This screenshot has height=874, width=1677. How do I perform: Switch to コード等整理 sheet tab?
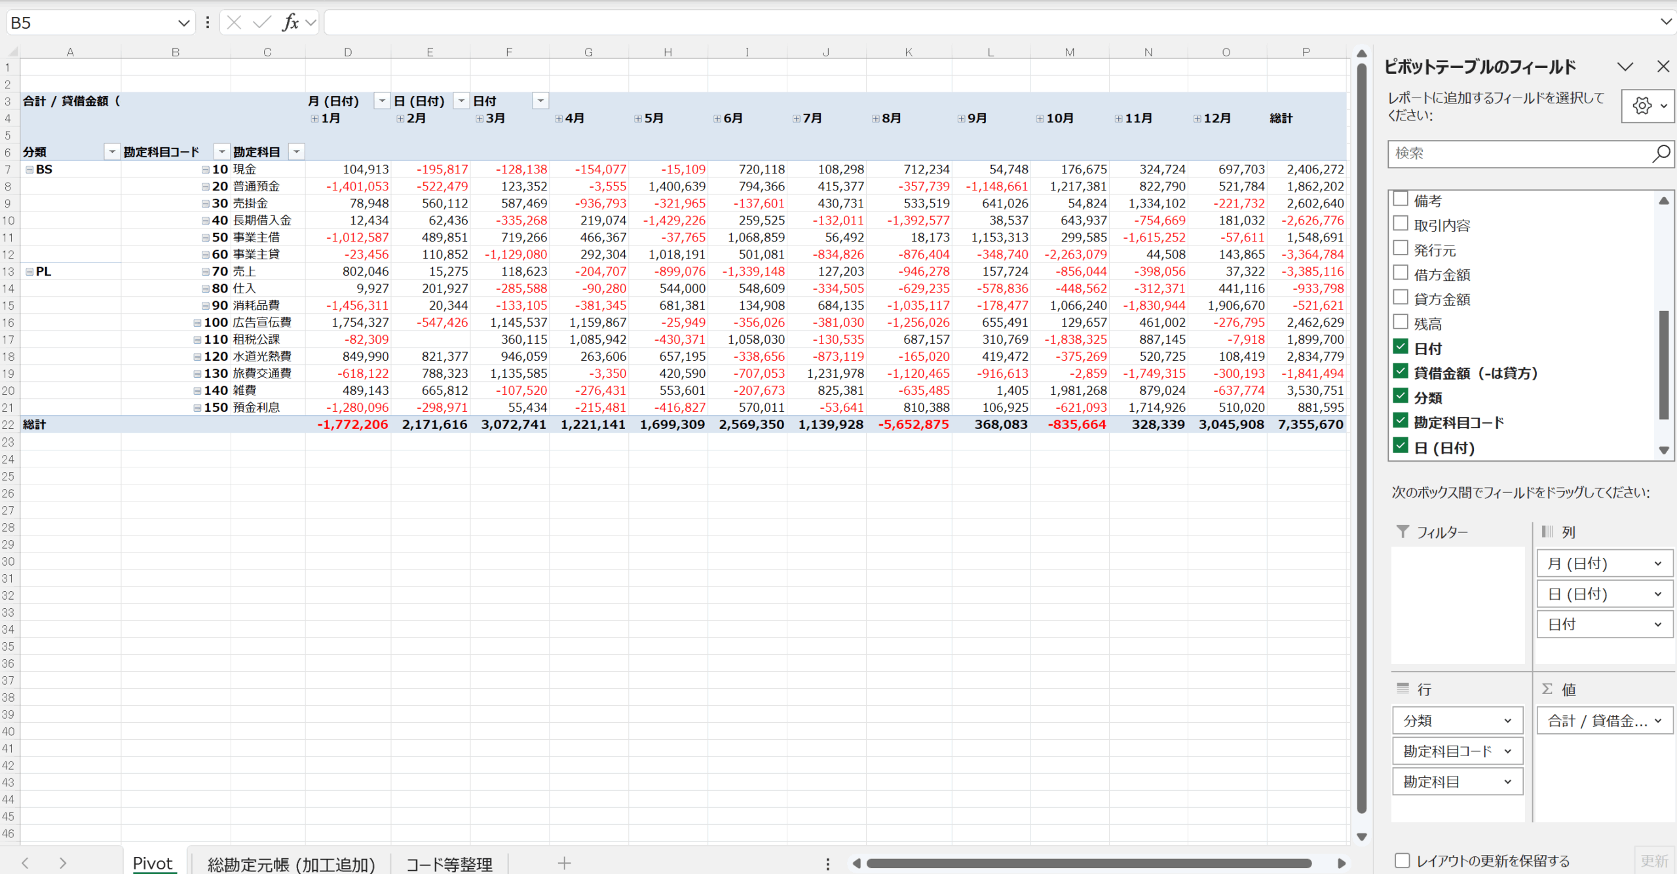tap(449, 864)
